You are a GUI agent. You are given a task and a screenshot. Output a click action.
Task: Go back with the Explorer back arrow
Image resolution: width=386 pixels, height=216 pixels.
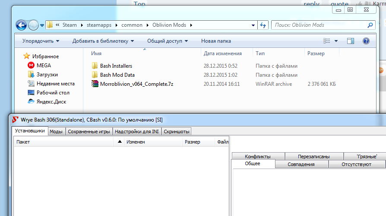tap(21, 25)
